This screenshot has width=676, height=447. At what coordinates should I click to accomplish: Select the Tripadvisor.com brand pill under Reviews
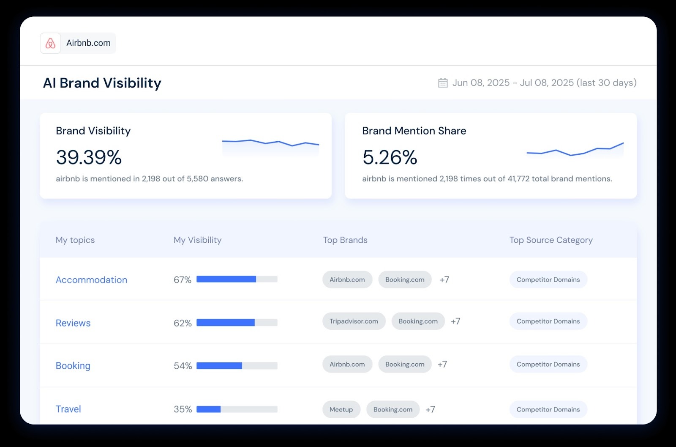point(354,321)
